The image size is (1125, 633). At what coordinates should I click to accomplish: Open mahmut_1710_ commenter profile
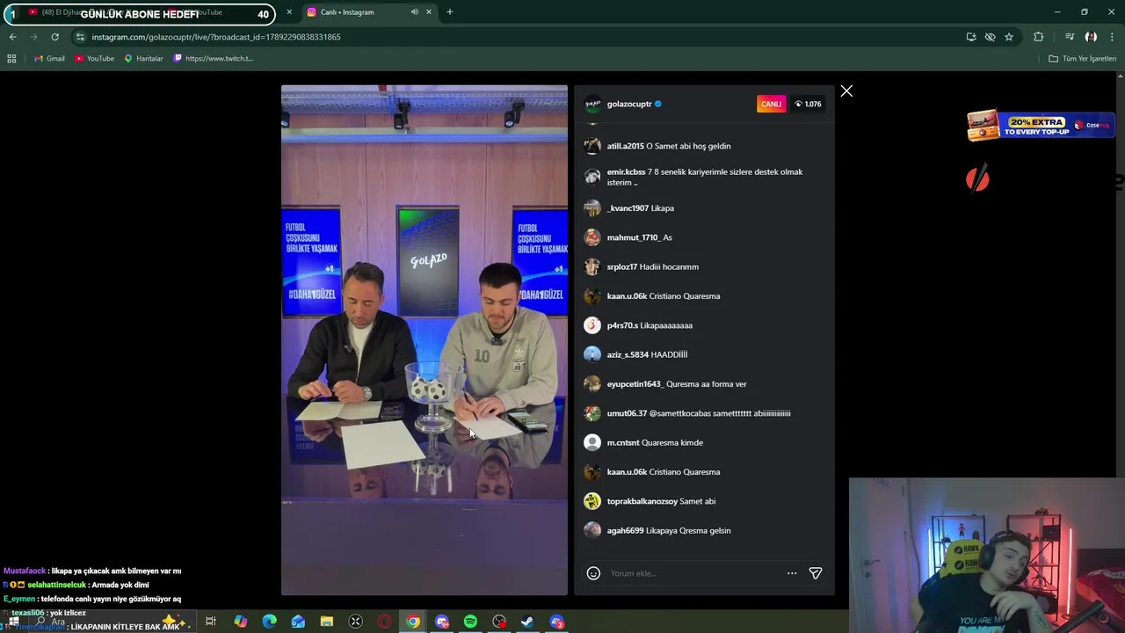point(633,237)
